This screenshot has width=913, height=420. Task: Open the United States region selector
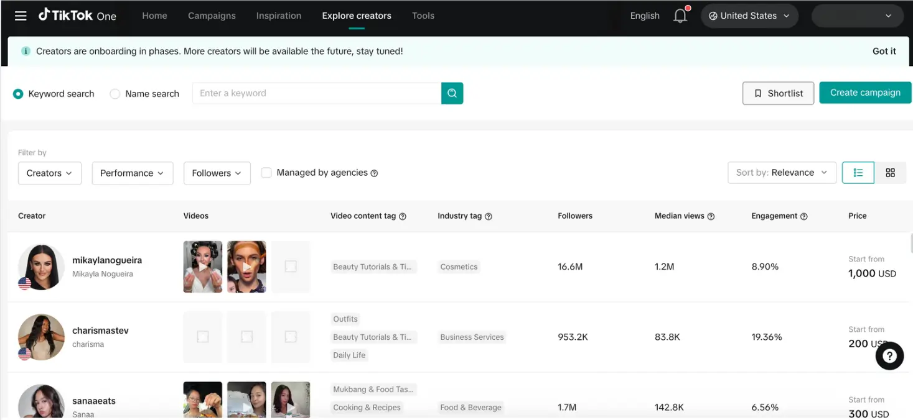(x=749, y=16)
